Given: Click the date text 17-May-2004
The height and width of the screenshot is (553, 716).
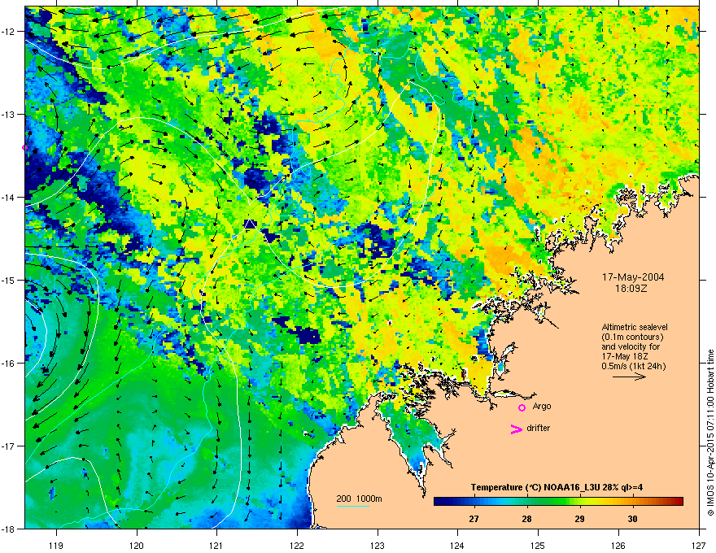Looking at the screenshot, I should pyautogui.click(x=632, y=277).
